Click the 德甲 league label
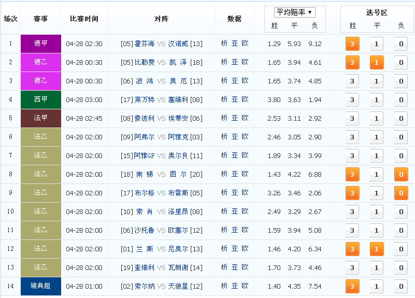Image resolution: width=415 pixels, height=298 pixels. [41, 44]
